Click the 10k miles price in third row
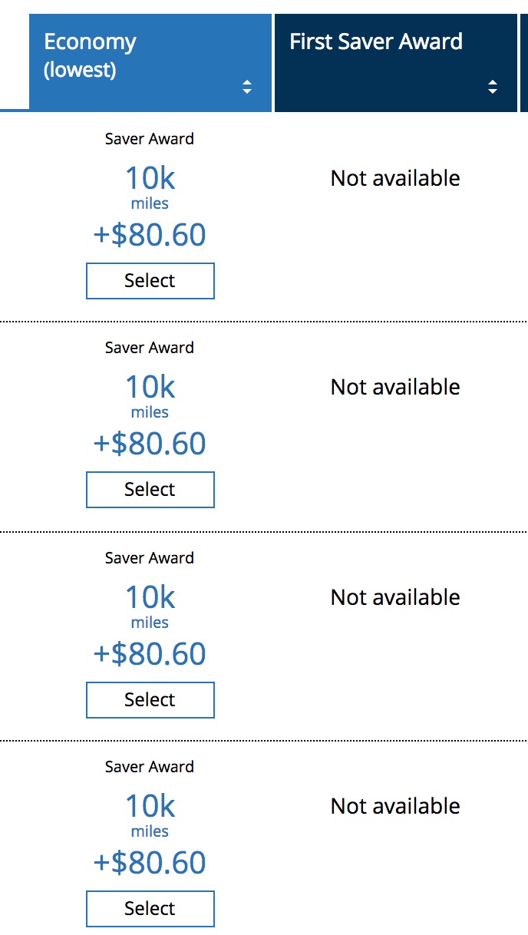 point(150,598)
